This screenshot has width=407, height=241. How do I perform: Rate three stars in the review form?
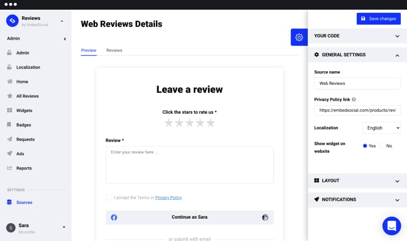click(x=190, y=123)
